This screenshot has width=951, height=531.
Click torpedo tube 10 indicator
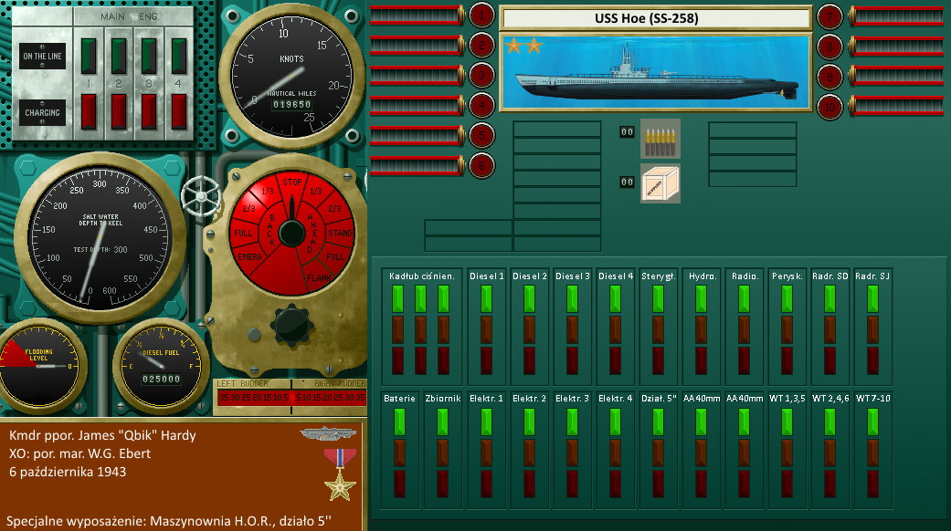coord(829,107)
